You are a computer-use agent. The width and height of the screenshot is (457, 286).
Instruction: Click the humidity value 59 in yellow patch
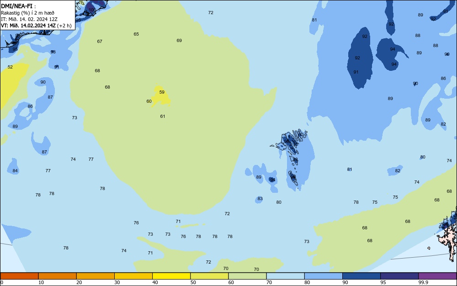coord(162,92)
